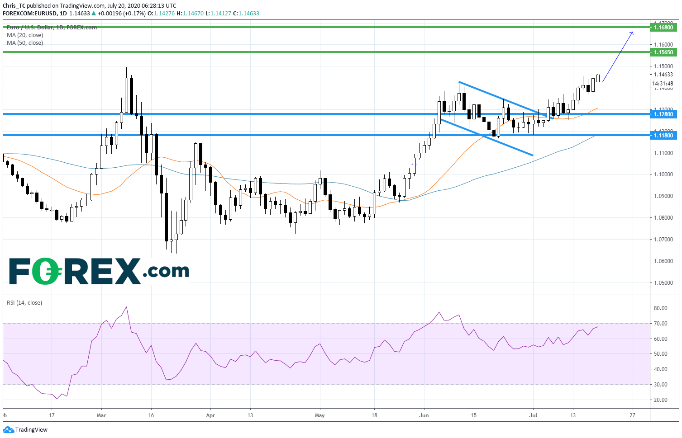Click the May label on time axis
This screenshot has height=438, width=682.
(x=320, y=415)
